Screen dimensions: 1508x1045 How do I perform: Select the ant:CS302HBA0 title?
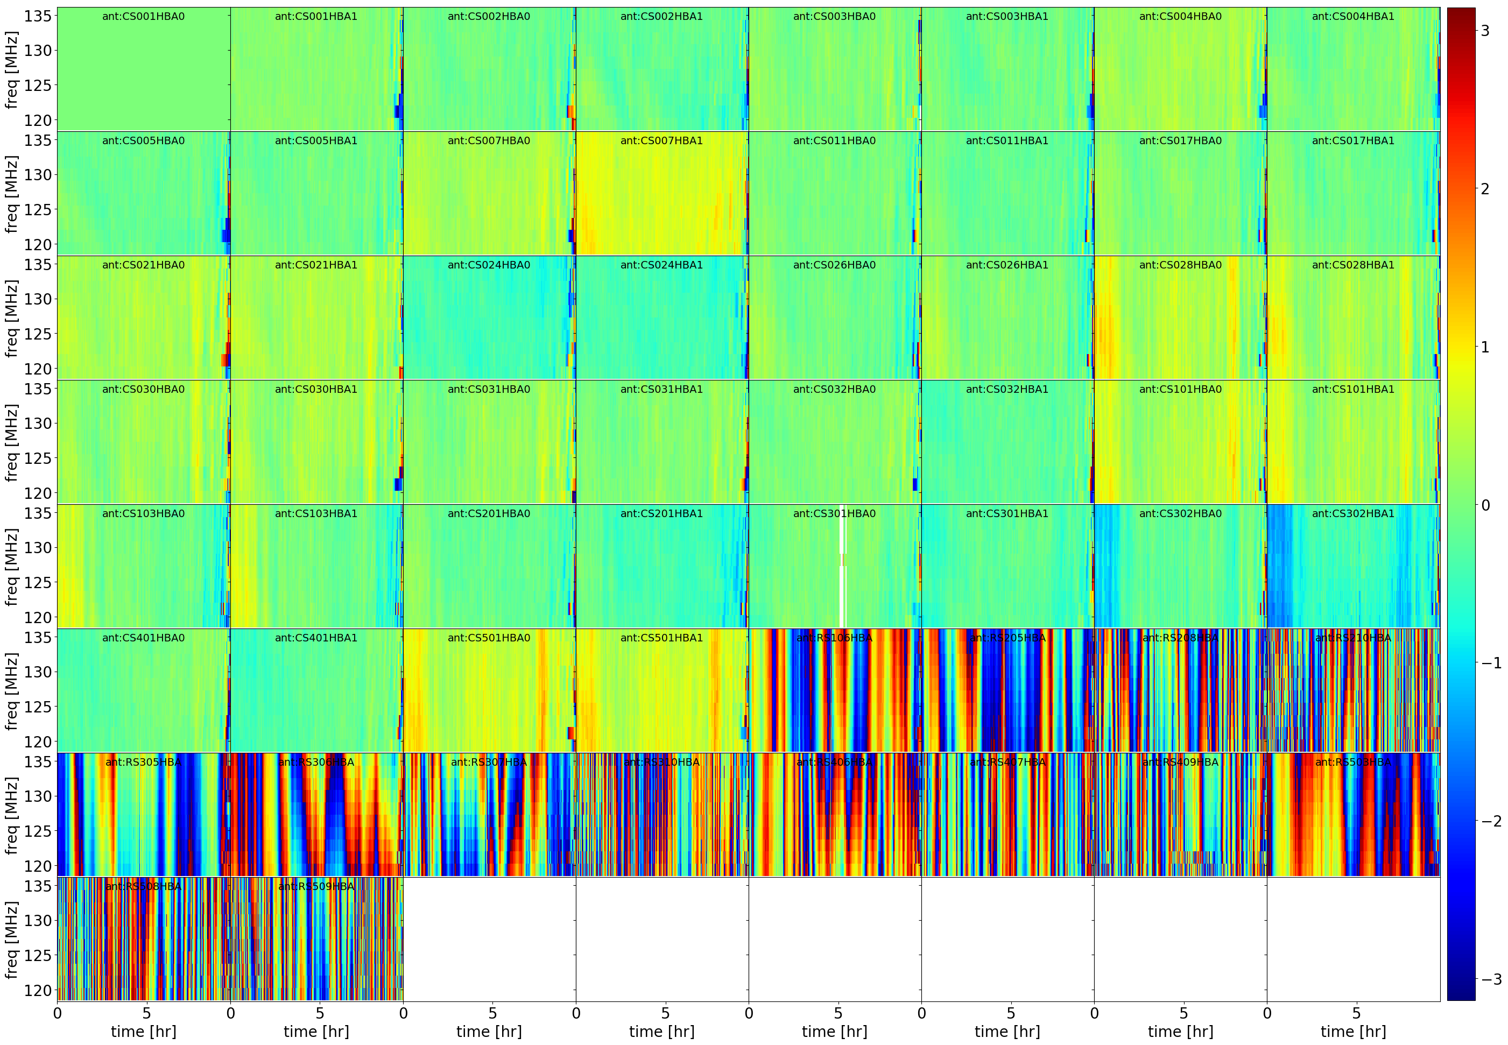click(x=1181, y=514)
